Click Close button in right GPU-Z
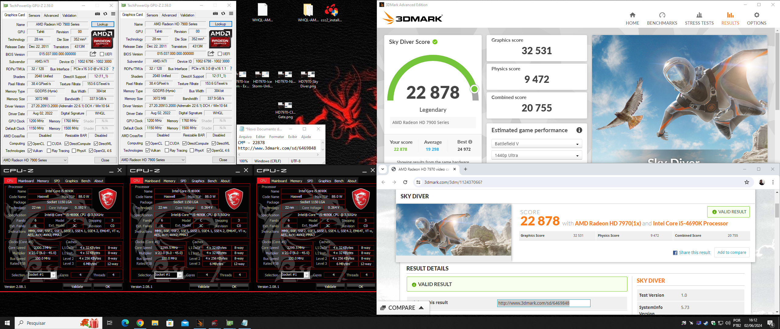Viewport: 780px width, 329px height. tap(223, 160)
